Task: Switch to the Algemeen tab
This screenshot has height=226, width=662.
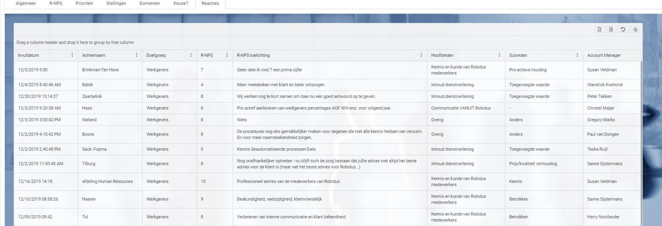Action: pos(26,3)
